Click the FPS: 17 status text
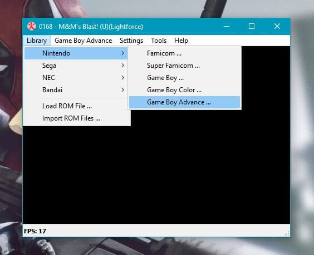The image size is (314, 255). (35, 231)
